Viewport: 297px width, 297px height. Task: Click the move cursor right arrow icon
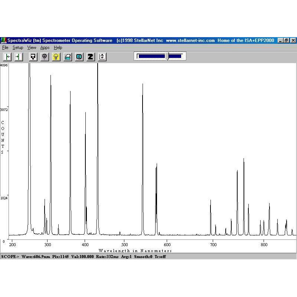click(19, 57)
